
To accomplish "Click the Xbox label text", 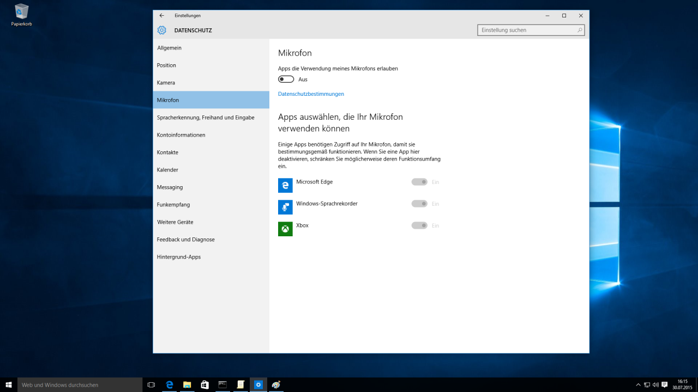I will (x=302, y=225).
